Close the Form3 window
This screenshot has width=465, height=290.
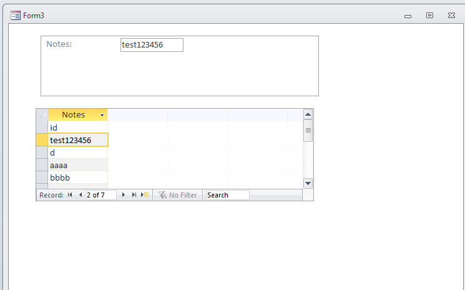(451, 16)
